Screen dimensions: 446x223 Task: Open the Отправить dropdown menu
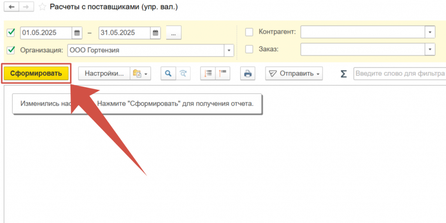(294, 74)
